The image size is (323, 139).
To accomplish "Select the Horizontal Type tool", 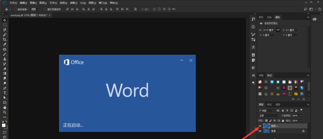I will [5, 93].
